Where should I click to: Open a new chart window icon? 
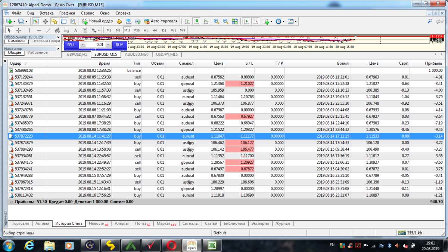tap(8, 21)
